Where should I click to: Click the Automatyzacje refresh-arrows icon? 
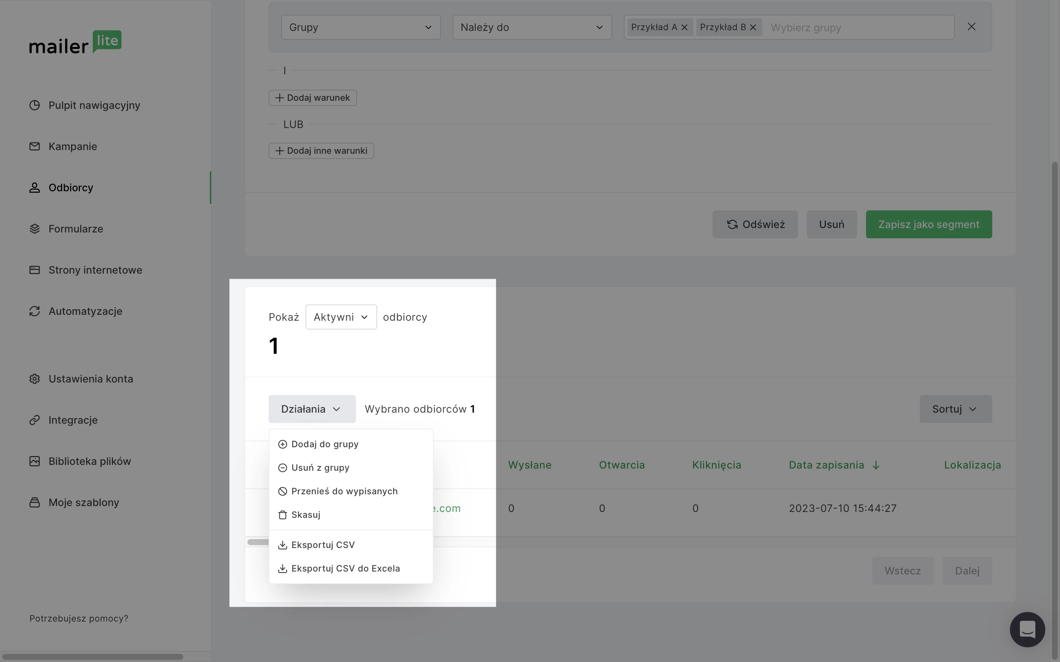35,311
